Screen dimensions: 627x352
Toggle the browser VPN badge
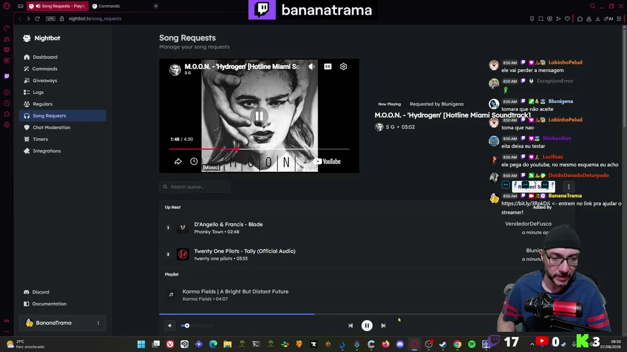[x=50, y=19]
